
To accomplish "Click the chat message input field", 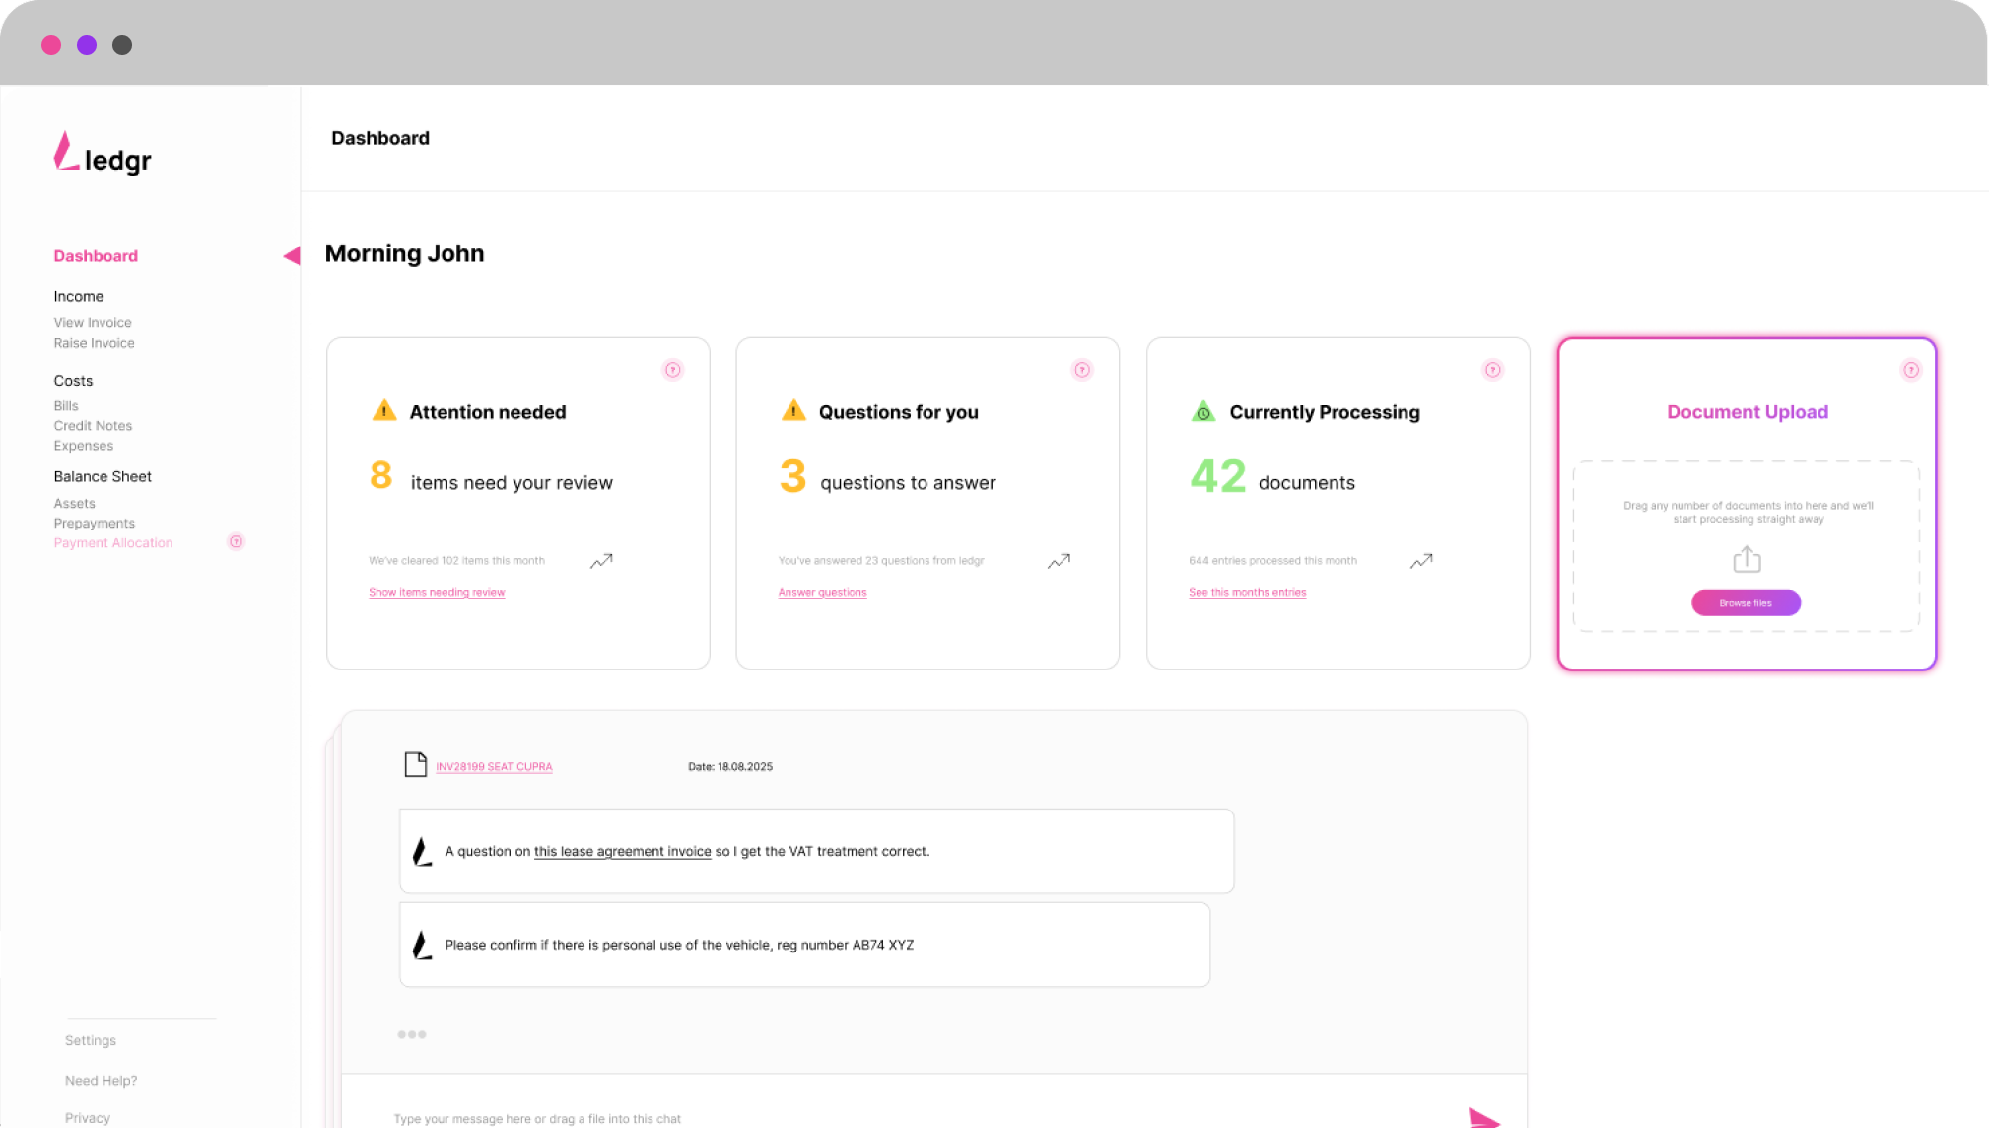I will (x=690, y=1118).
